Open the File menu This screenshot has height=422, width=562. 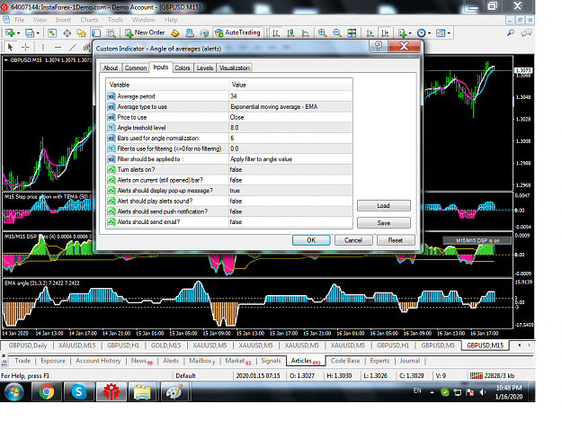tap(20, 20)
